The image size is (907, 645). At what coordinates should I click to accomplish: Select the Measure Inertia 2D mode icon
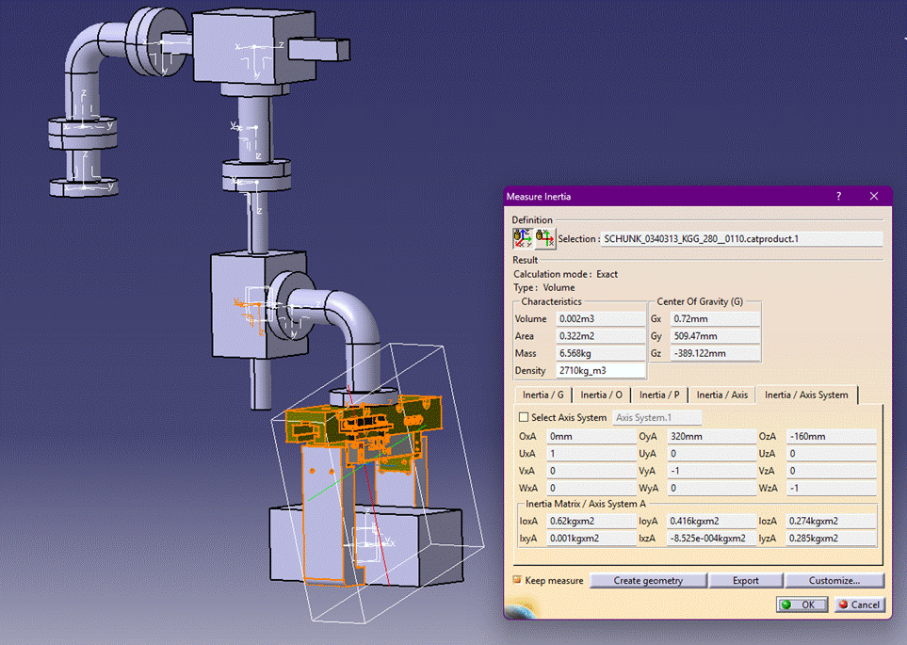coord(545,238)
